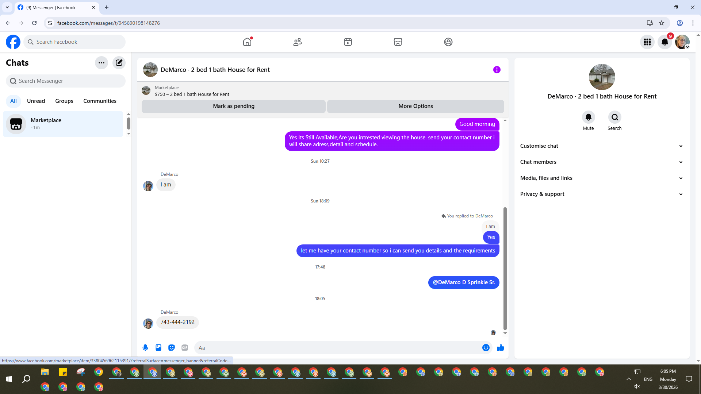Expand Privacy & support section
This screenshot has height=394, width=701.
click(x=601, y=194)
